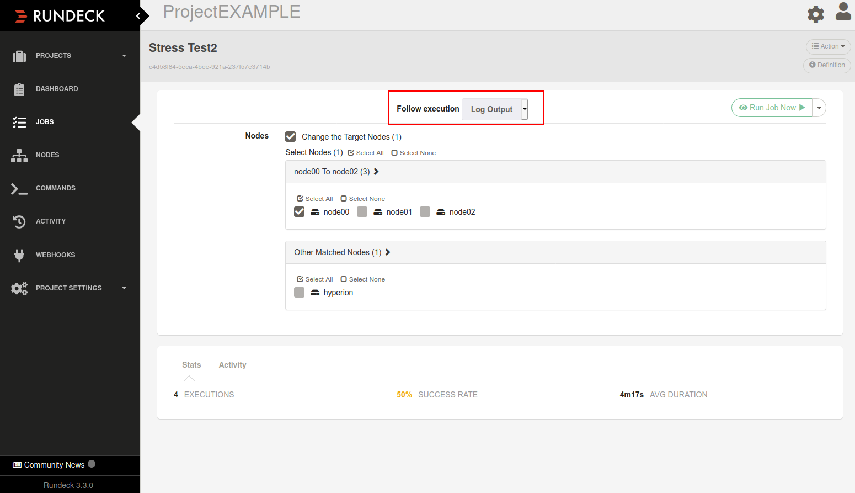Open the Action dropdown menu
855x493 pixels.
[828, 47]
